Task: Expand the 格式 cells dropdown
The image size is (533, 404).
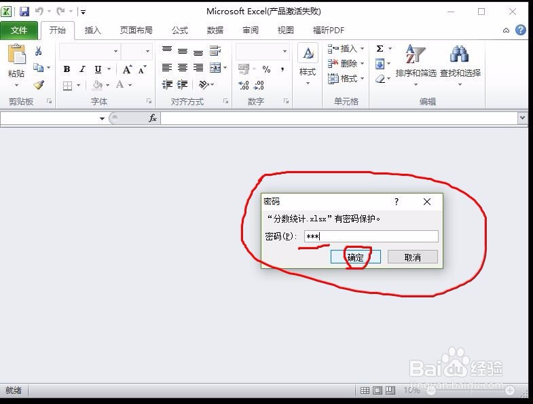Action: 363,79
